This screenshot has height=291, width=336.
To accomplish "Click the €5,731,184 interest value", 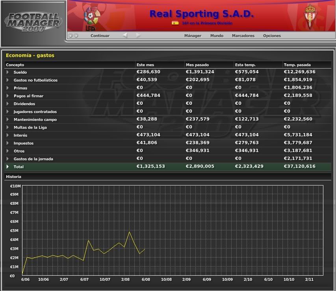I will point(298,135).
